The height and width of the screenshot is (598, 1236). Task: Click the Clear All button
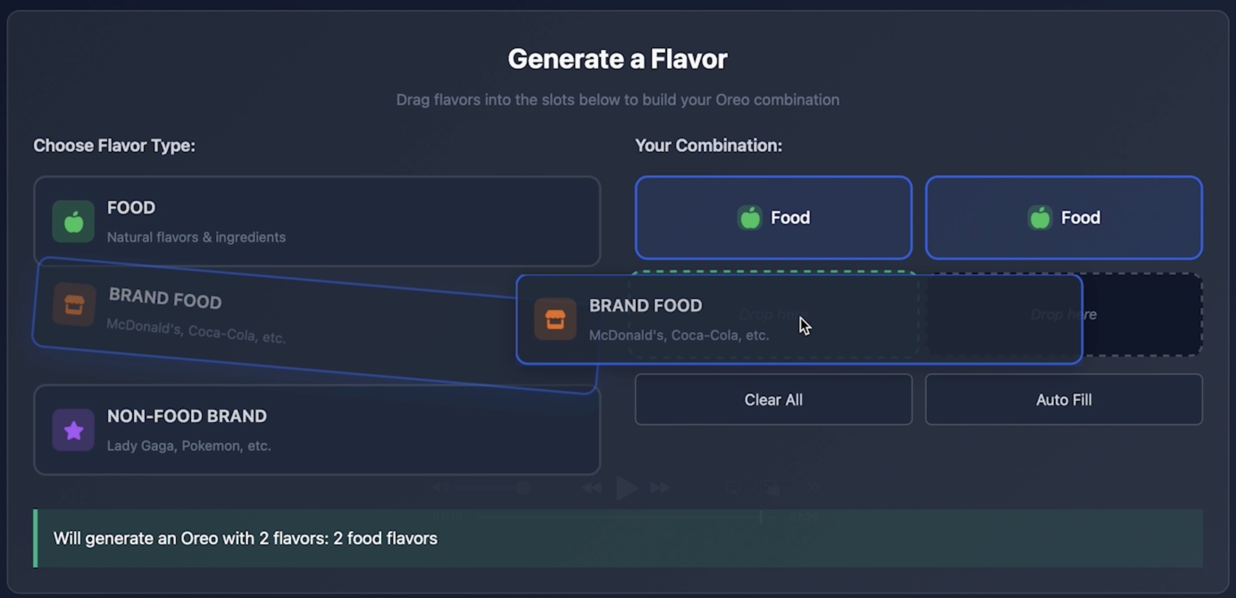(773, 399)
